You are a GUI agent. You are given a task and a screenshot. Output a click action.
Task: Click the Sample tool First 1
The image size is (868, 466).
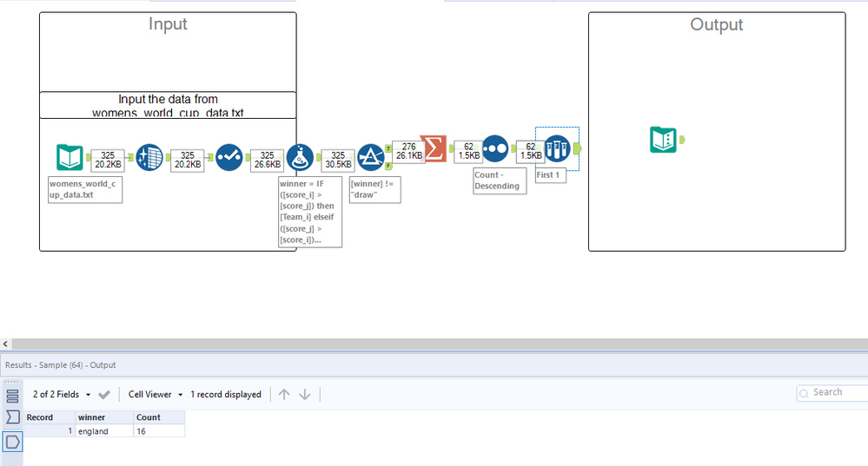(x=558, y=148)
